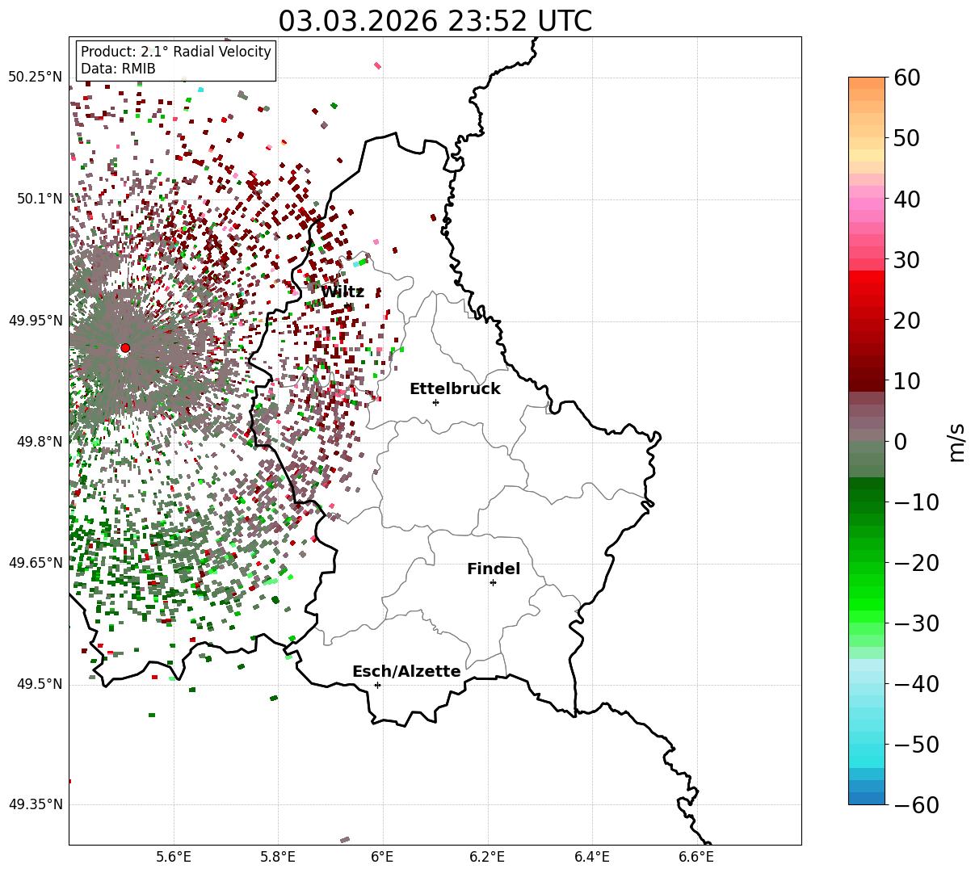Click the 49.5°N latitude tick label
This screenshot has width=975, height=873.
[38, 684]
